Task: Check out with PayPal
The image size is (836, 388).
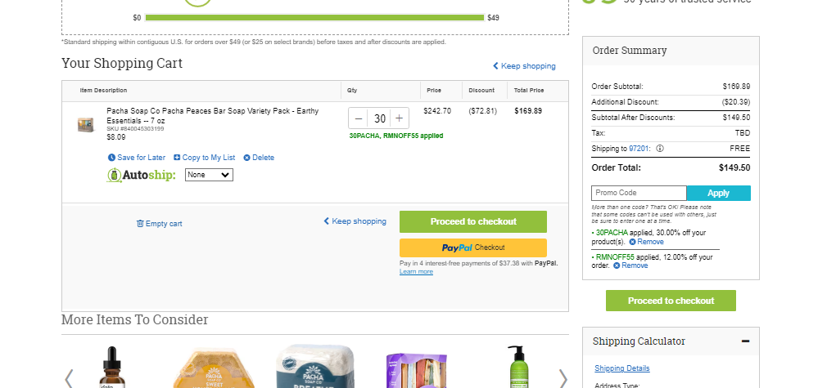Action: tap(473, 248)
